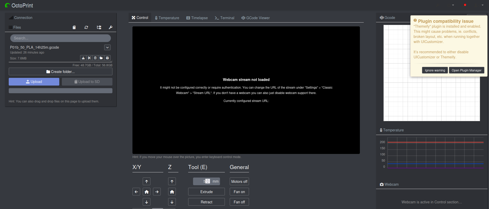Home the Z axis
The width and height of the screenshot is (489, 209).
[172, 192]
